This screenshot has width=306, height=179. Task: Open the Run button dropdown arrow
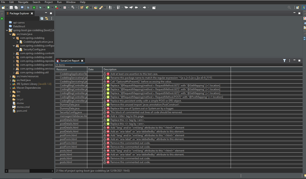pos(52,8)
